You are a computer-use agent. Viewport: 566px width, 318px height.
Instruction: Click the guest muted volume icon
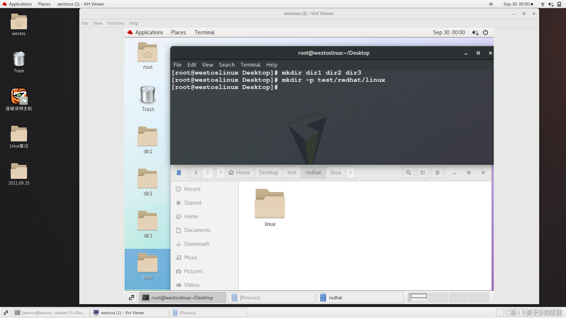(x=475, y=32)
